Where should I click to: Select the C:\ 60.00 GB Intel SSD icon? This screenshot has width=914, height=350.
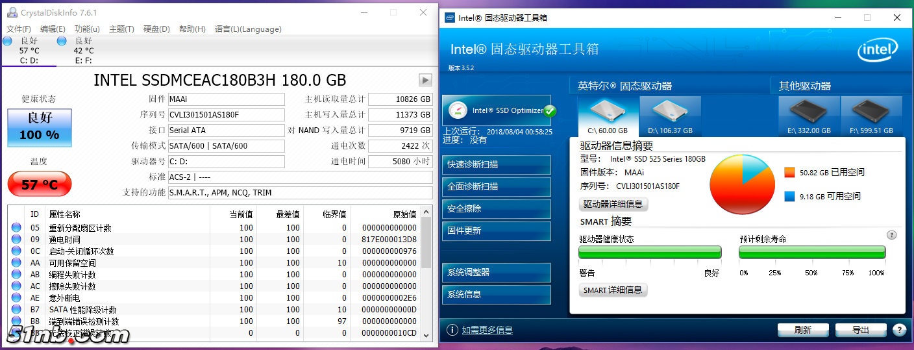coord(608,114)
